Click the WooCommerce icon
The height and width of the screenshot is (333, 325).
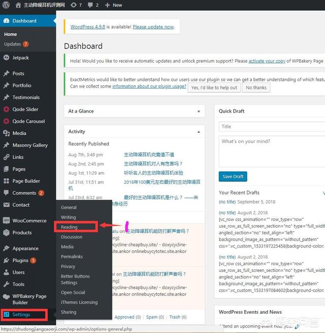click(7, 220)
